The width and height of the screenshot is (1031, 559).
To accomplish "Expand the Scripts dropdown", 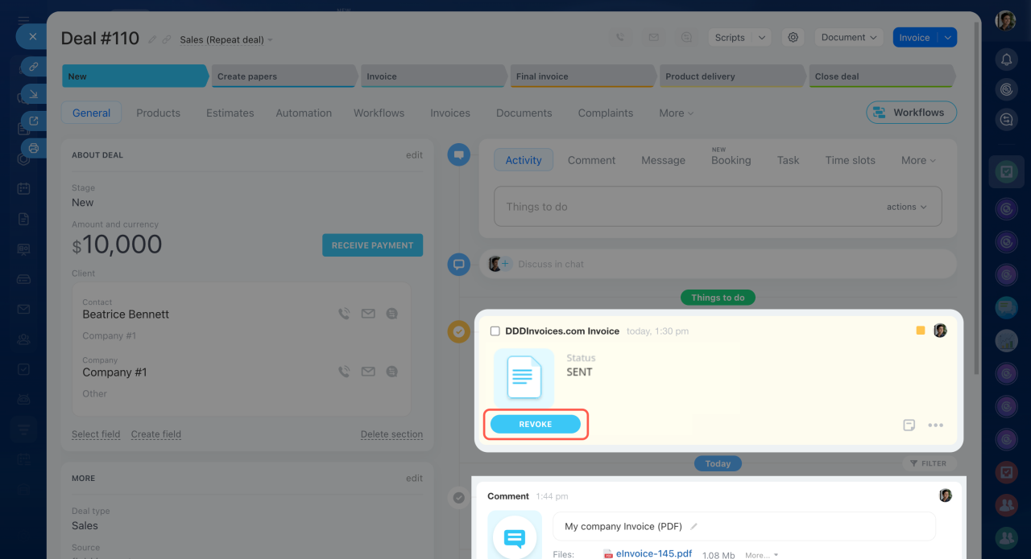I will (x=762, y=37).
